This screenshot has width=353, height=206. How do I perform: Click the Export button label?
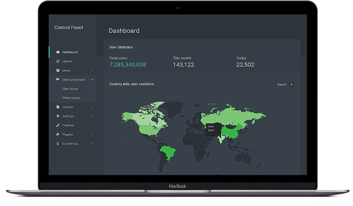click(x=282, y=85)
